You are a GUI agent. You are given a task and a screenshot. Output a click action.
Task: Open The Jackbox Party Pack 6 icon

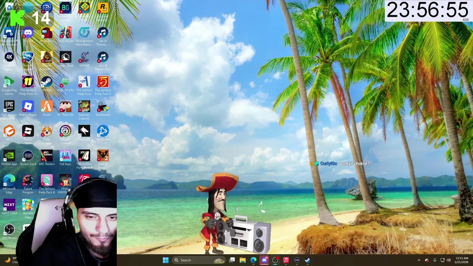tap(47, 184)
